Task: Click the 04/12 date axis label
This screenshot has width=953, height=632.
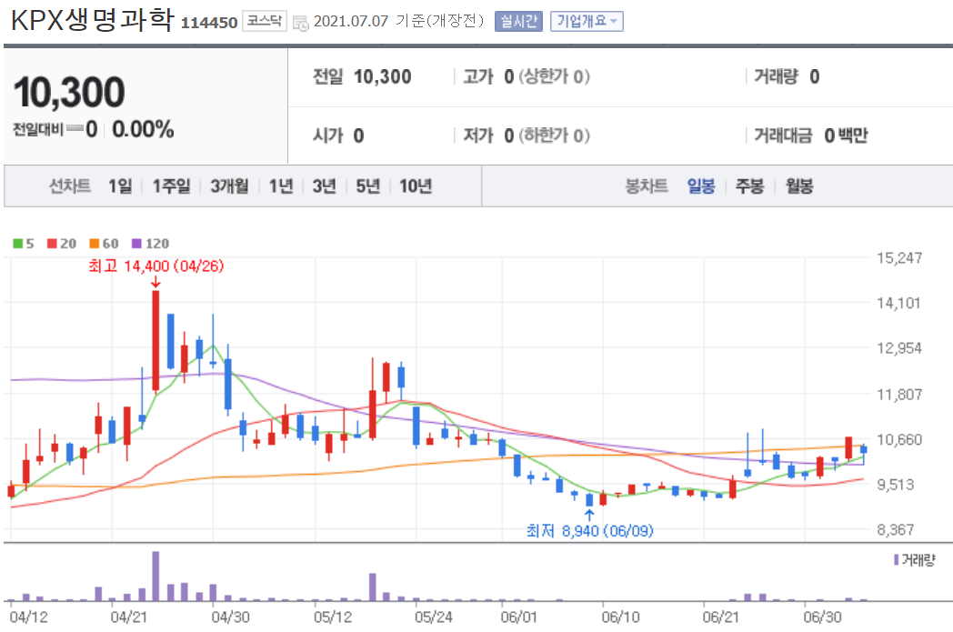Action: [28, 617]
